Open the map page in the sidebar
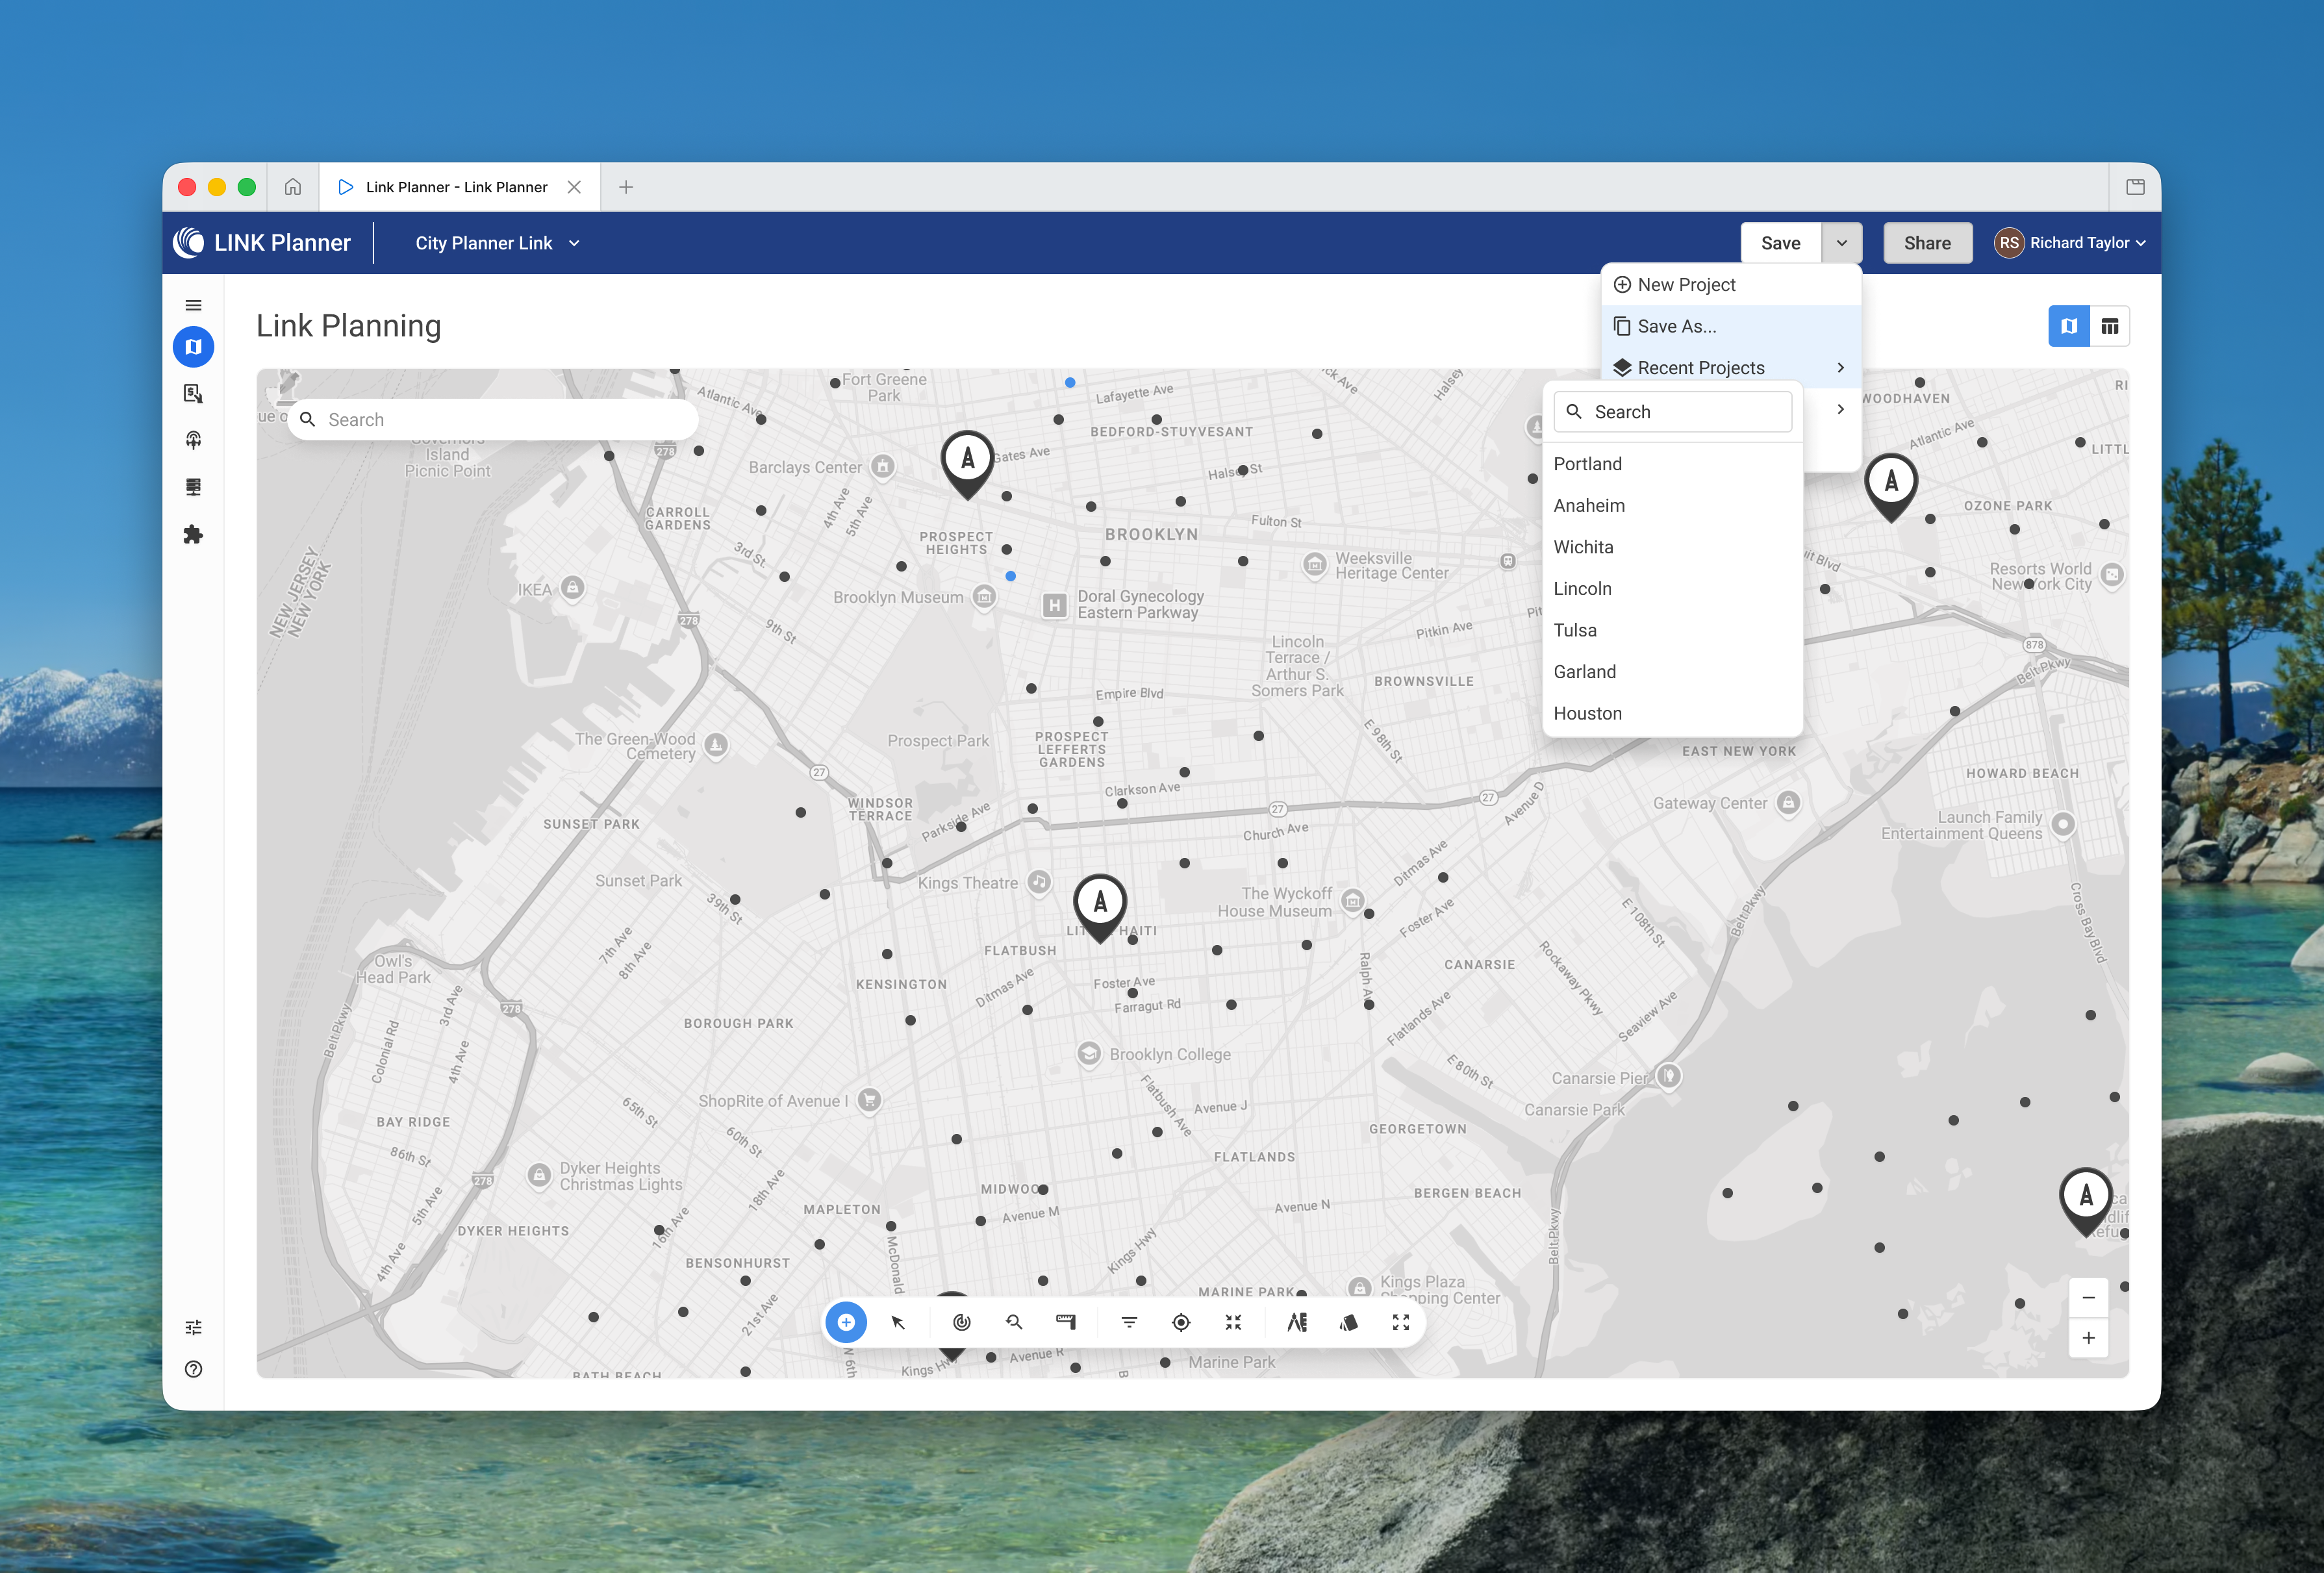Screen dimensions: 2324x1573 193,347
